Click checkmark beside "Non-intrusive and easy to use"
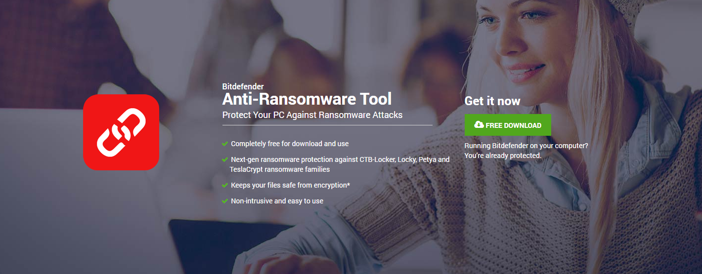This screenshot has width=702, height=274. pyautogui.click(x=225, y=201)
